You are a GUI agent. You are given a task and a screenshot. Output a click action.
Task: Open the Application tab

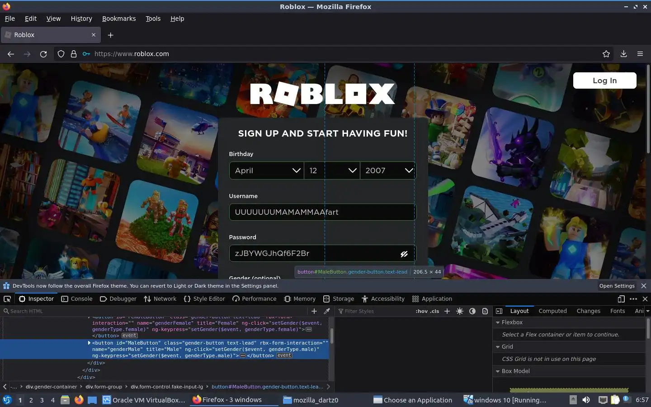click(x=432, y=299)
